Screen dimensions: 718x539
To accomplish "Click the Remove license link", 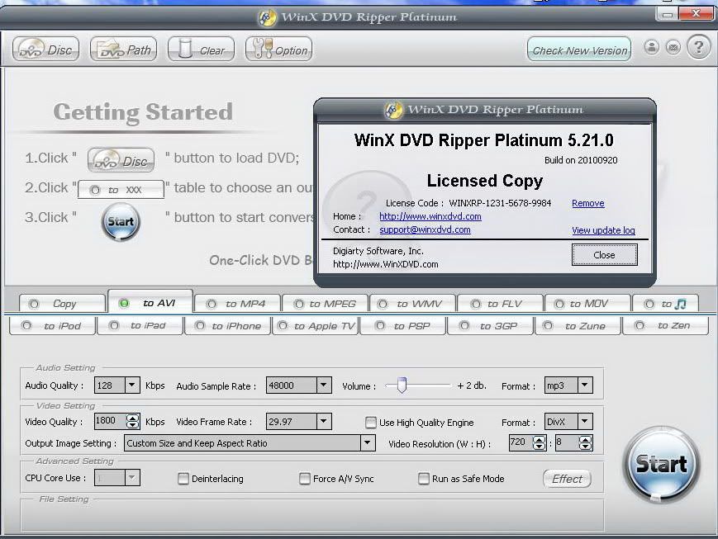I will point(588,203).
